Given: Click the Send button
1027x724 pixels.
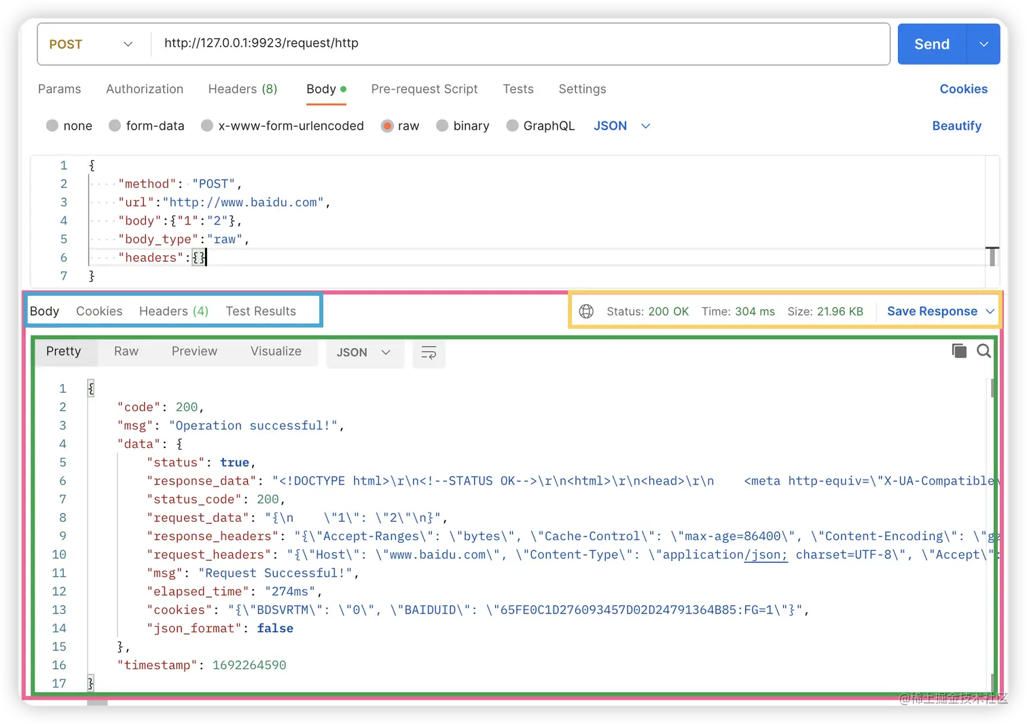Looking at the screenshot, I should pos(932,44).
